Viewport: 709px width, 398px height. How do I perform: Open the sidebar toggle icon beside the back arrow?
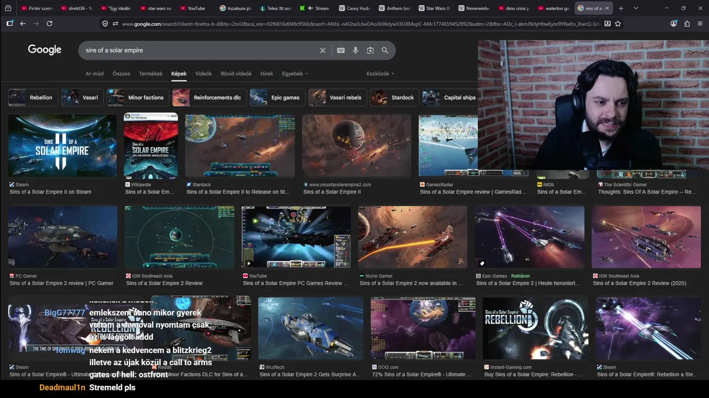(x=9, y=24)
